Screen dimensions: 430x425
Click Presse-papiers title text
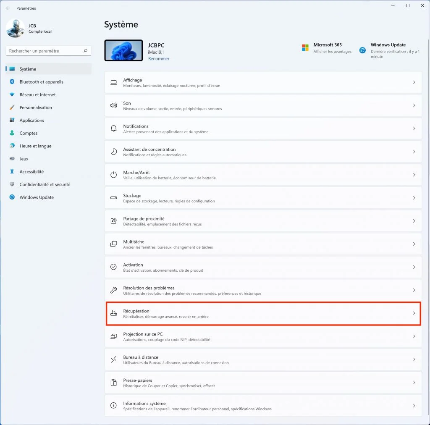point(138,380)
